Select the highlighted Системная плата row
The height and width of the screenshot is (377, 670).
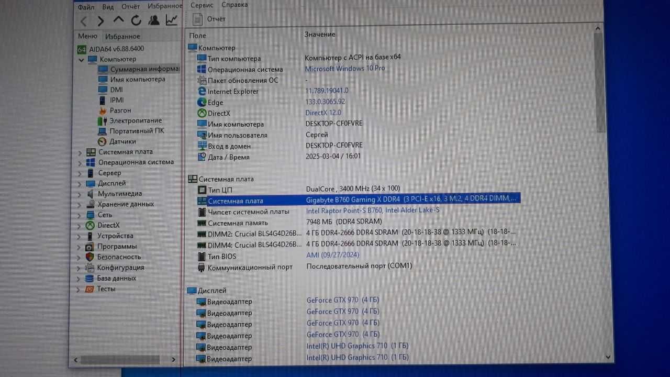358,200
